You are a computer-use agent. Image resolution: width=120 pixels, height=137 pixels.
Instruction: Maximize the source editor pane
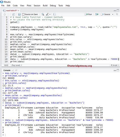click(118, 11)
